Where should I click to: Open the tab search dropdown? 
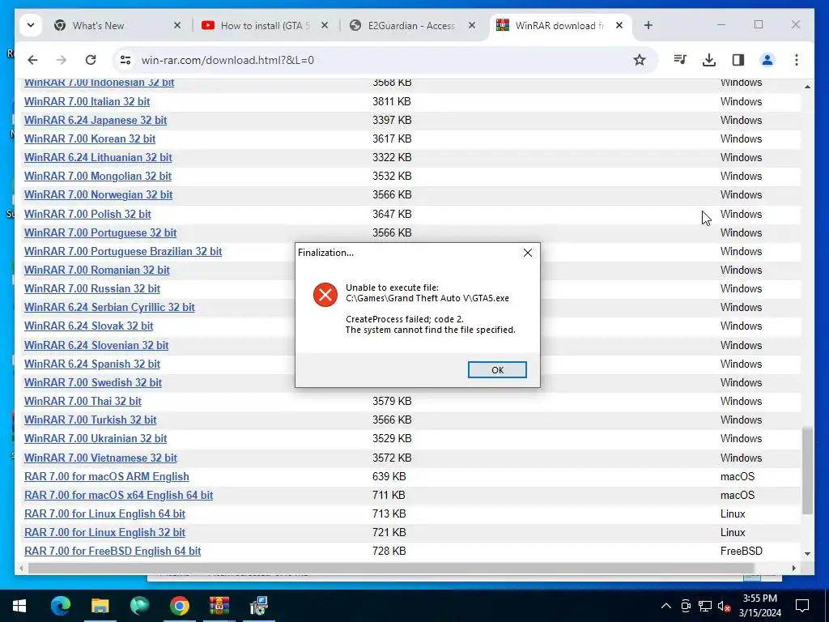31,25
